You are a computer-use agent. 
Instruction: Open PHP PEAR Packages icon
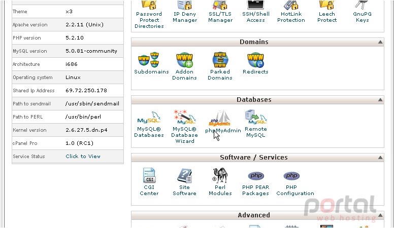point(255,176)
